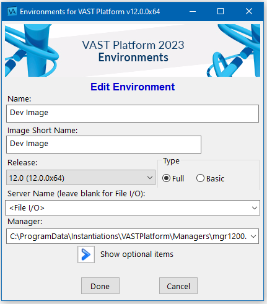Click the Manager: label

point(25,222)
